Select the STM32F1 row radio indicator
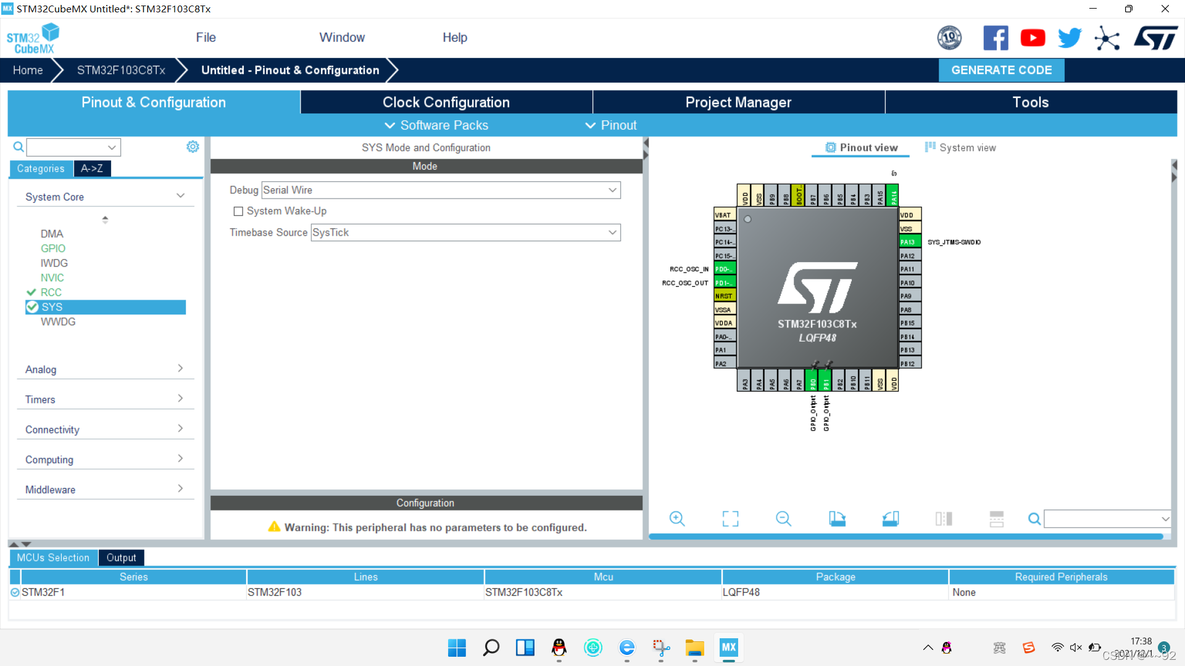Image resolution: width=1185 pixels, height=666 pixels. [15, 593]
